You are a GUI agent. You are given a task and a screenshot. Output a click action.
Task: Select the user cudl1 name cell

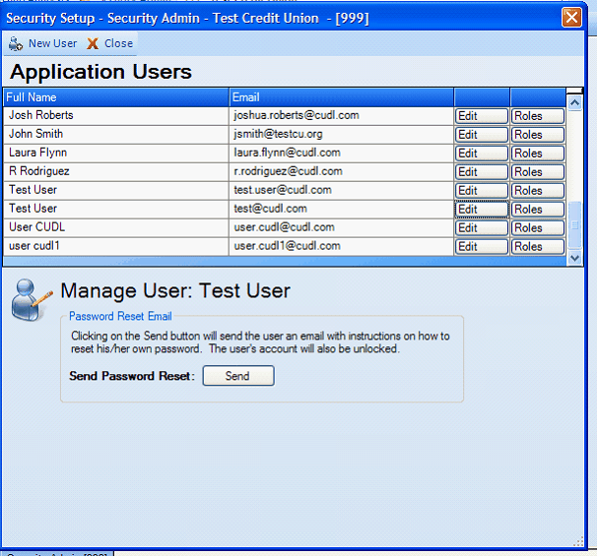click(116, 246)
